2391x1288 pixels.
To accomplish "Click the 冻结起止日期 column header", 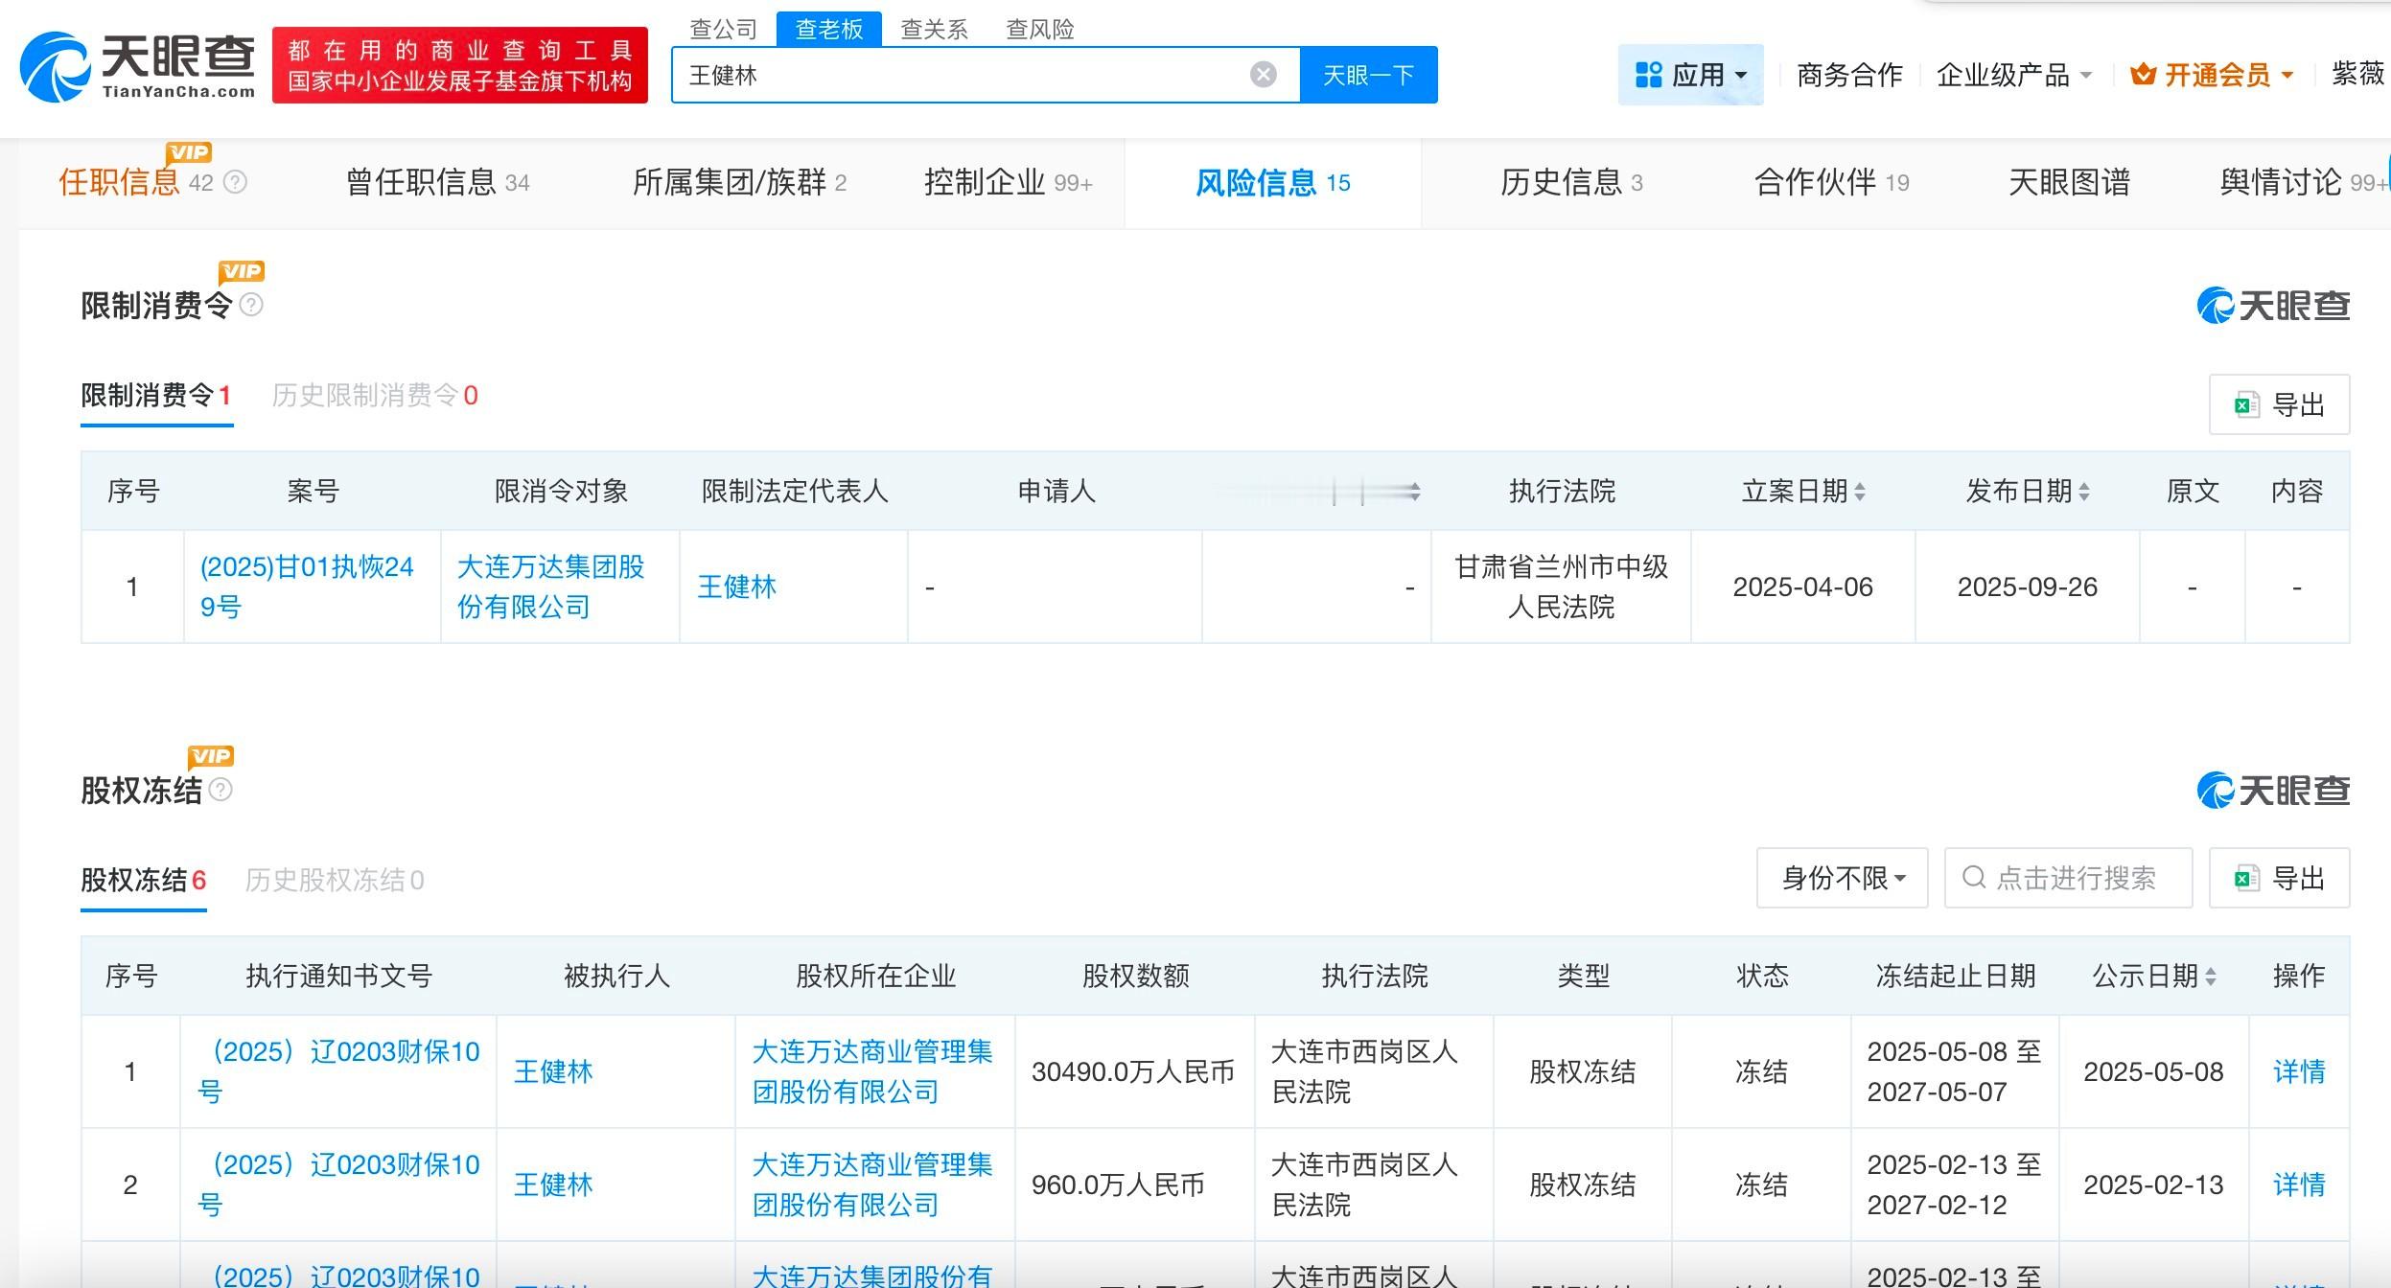I will [1955, 977].
